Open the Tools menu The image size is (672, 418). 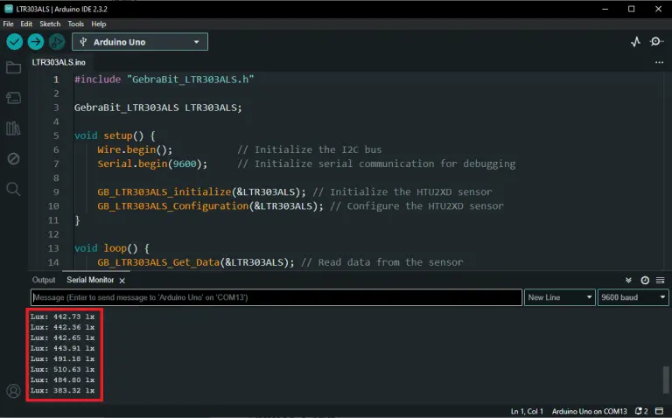coord(75,24)
